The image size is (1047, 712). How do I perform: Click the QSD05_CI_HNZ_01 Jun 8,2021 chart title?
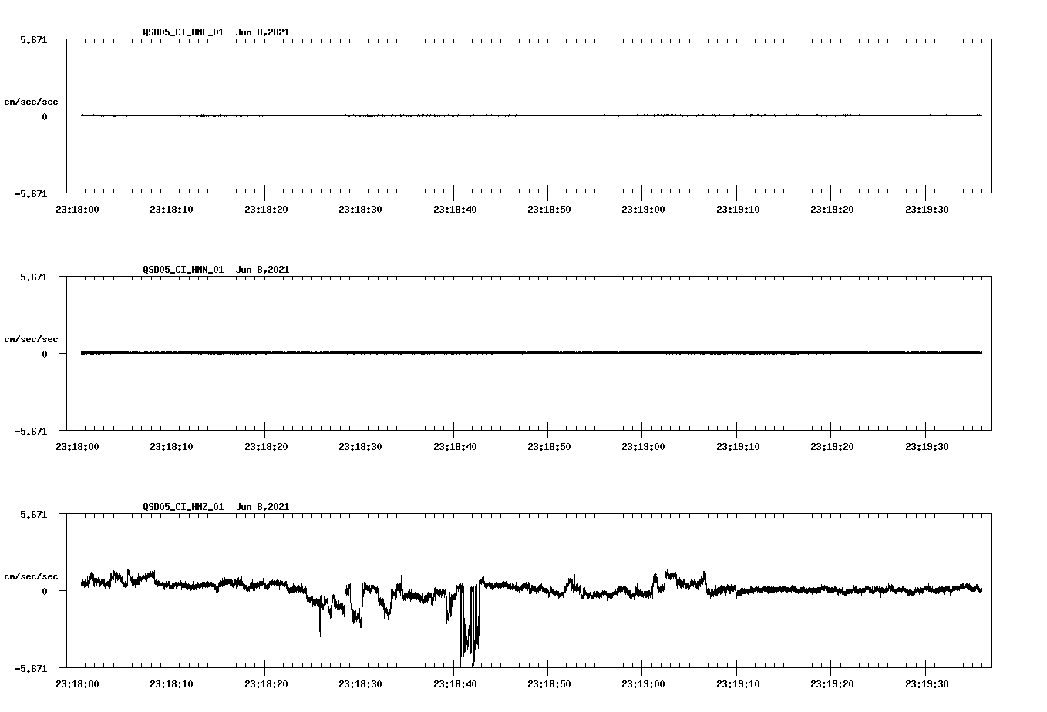click(x=216, y=506)
